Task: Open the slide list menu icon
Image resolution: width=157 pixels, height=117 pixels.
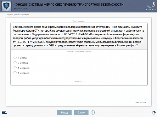Action: coord(4,112)
